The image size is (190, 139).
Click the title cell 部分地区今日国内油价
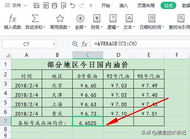pos(88,64)
